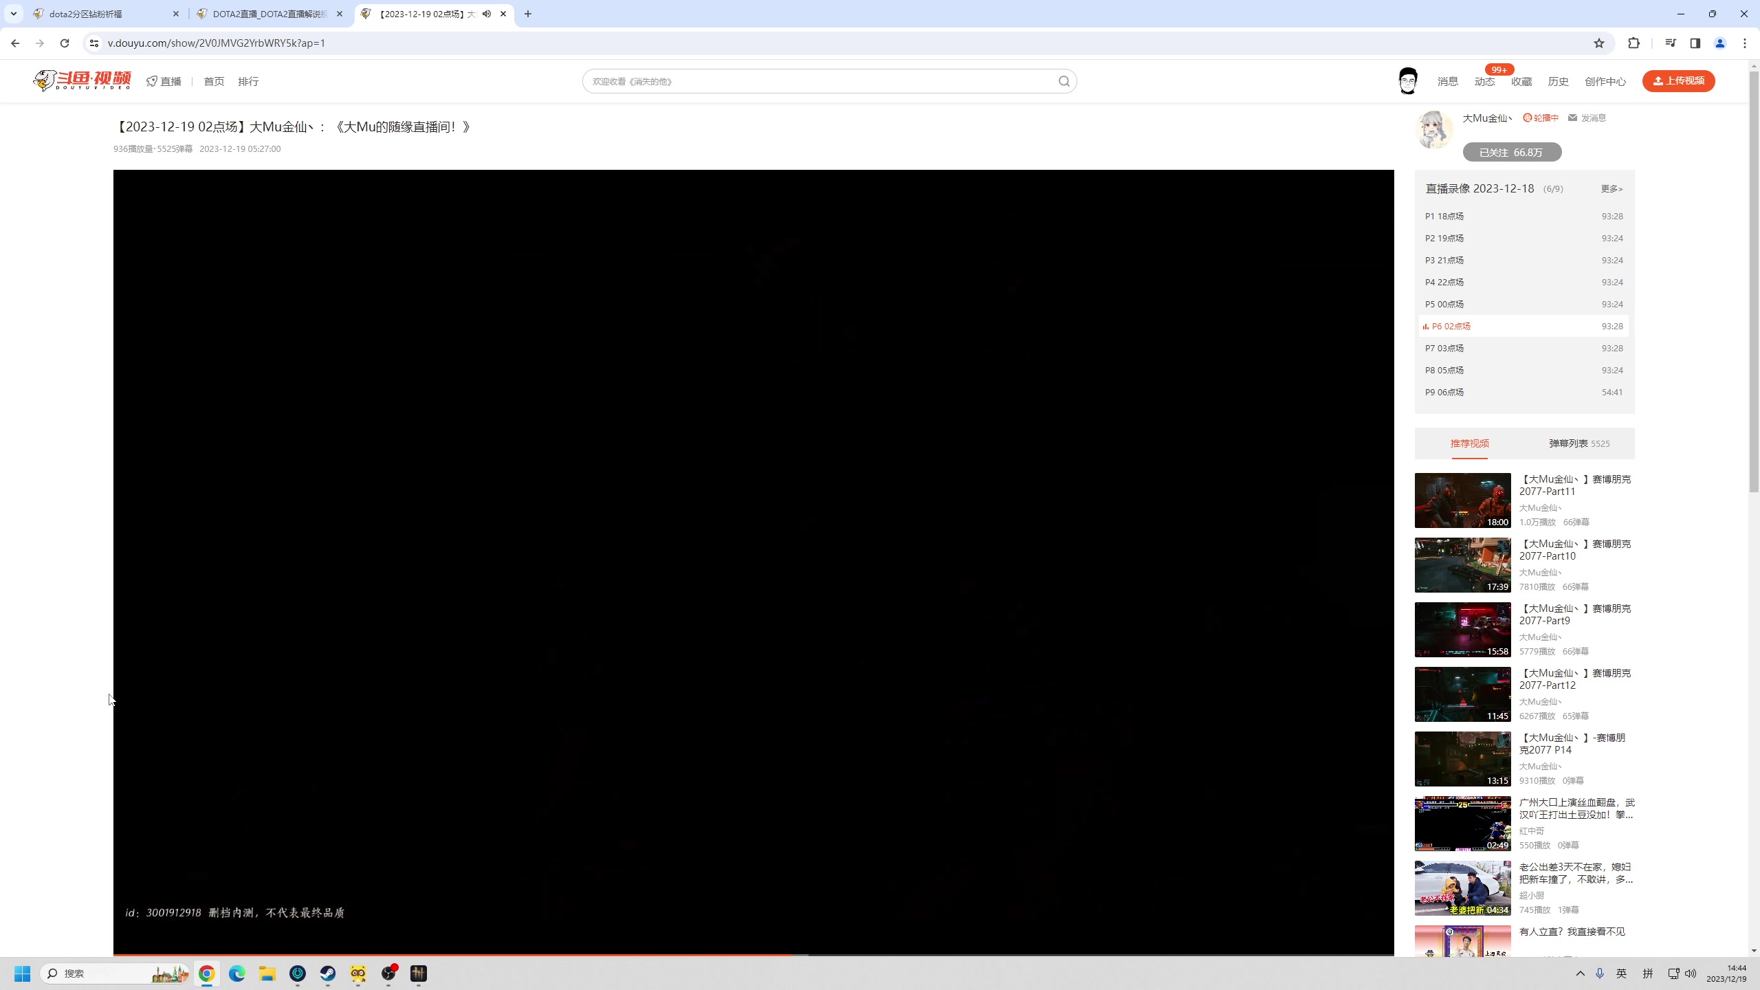Click the 上传视频 upload button
The width and height of the screenshot is (1760, 990).
1678,81
